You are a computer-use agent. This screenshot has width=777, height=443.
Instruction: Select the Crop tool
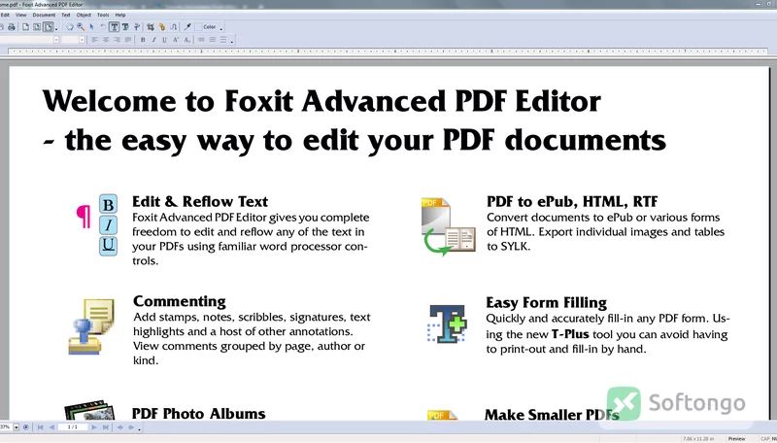click(151, 27)
